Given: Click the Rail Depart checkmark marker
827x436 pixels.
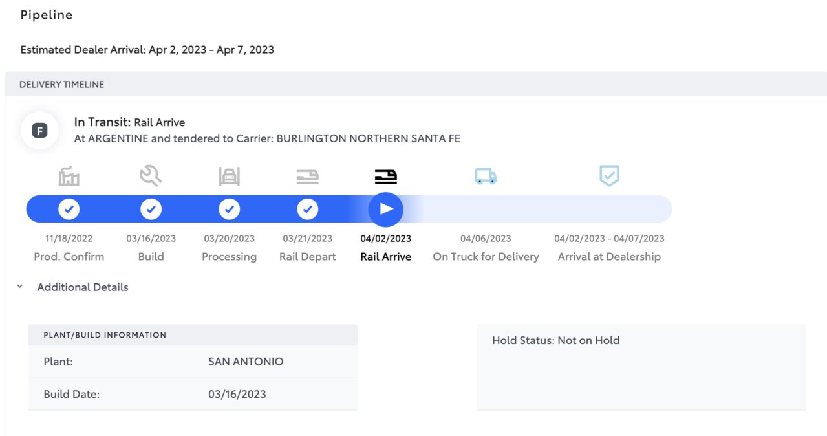Looking at the screenshot, I should (x=307, y=209).
